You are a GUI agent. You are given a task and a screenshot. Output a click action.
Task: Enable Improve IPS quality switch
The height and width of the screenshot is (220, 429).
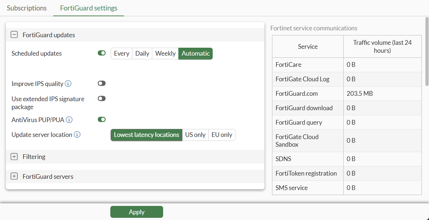(x=102, y=83)
